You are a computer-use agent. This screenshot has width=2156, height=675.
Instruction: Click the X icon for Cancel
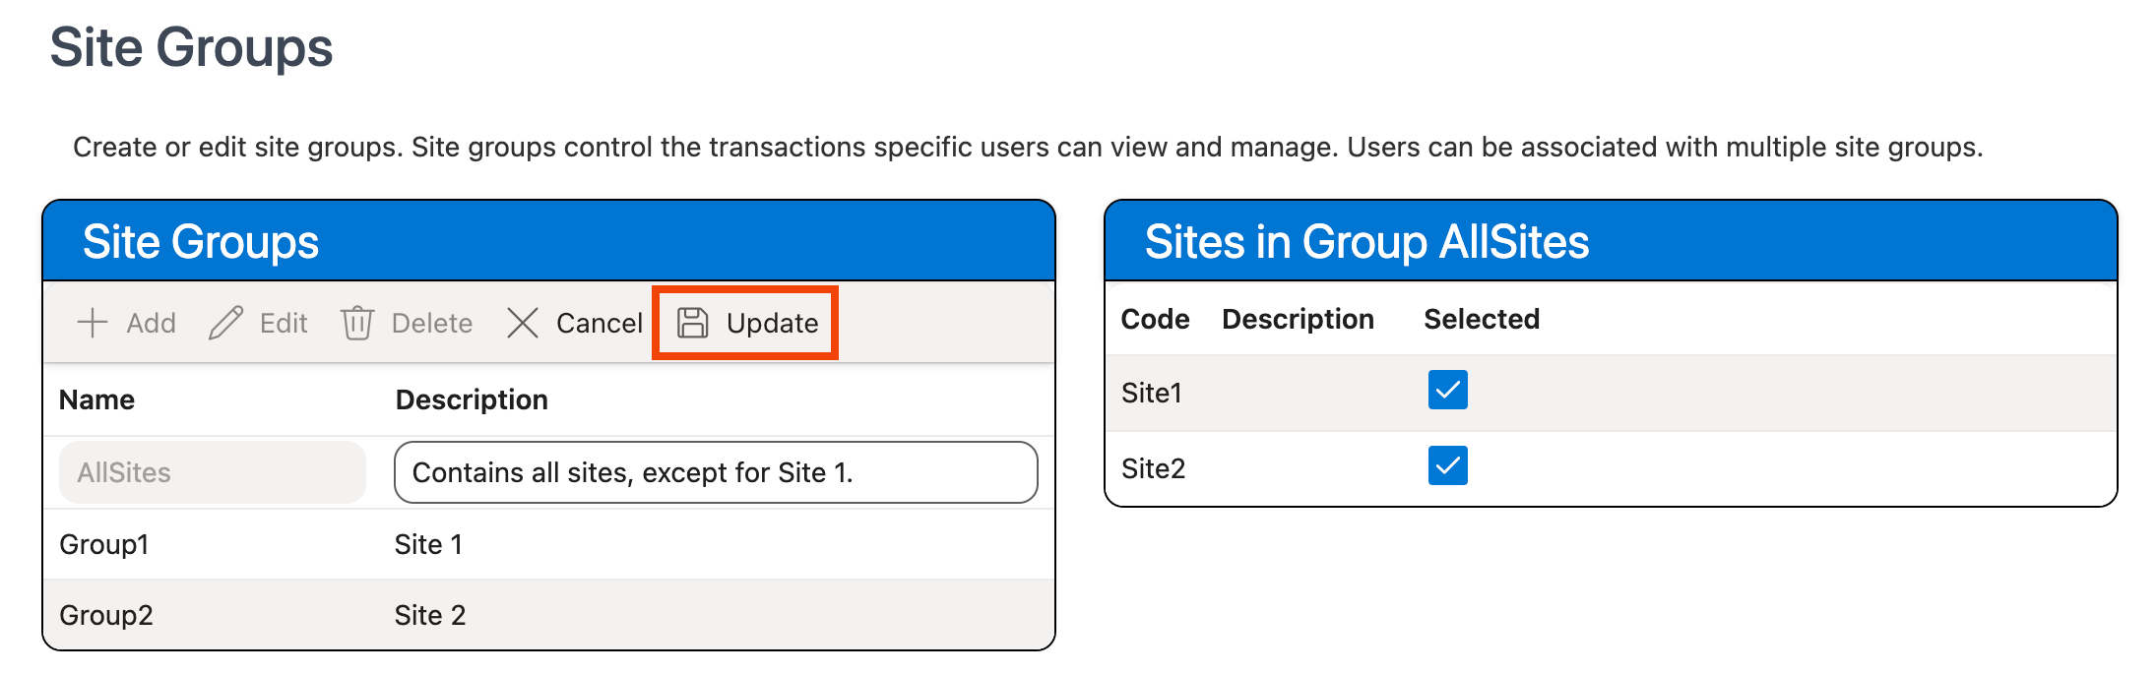pos(523,323)
